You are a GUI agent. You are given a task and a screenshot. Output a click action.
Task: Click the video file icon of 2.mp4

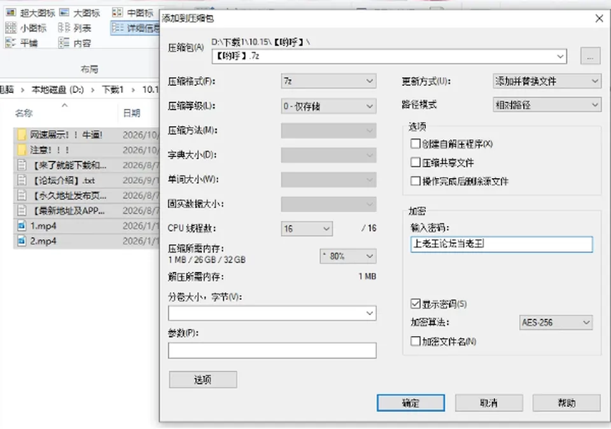coord(22,241)
